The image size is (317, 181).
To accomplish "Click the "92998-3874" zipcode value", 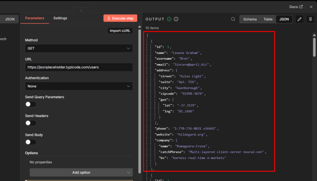I will [192, 94].
